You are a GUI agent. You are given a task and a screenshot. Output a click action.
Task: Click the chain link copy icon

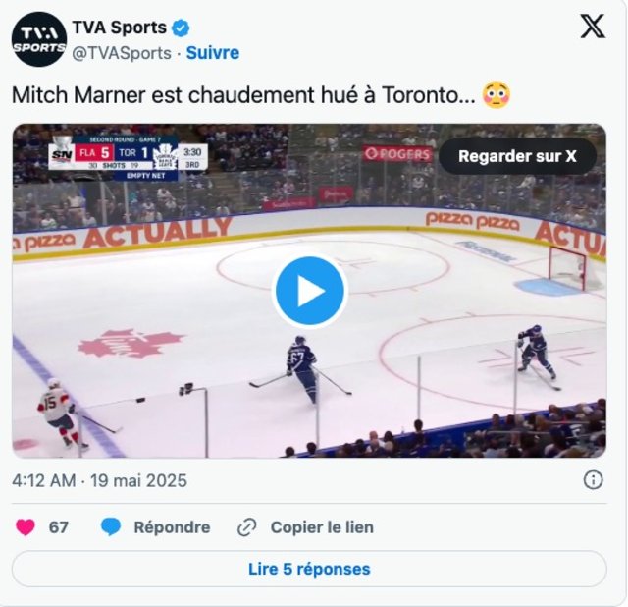pyautogui.click(x=246, y=527)
